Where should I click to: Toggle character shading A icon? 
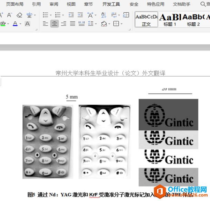[28, 24]
